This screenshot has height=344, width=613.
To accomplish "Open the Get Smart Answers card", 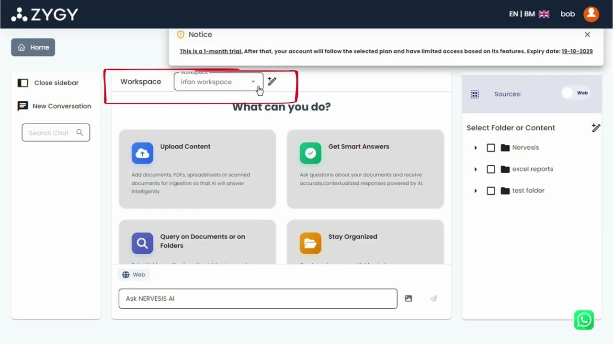I will [x=365, y=169].
